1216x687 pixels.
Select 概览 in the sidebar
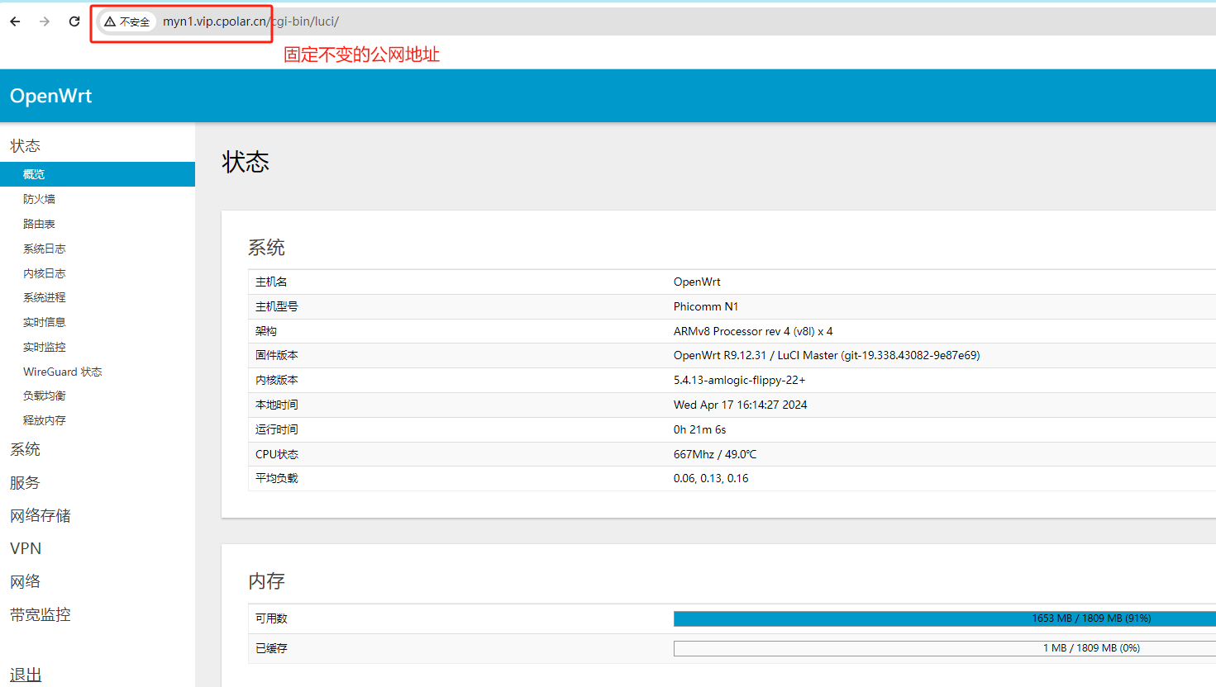[x=34, y=174]
